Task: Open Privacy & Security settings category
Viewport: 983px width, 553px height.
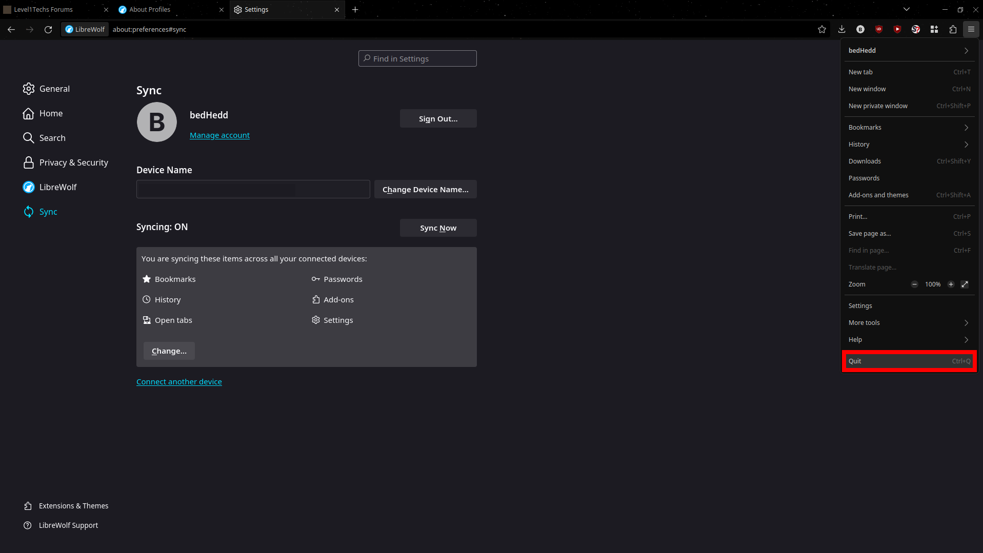Action: point(73,162)
